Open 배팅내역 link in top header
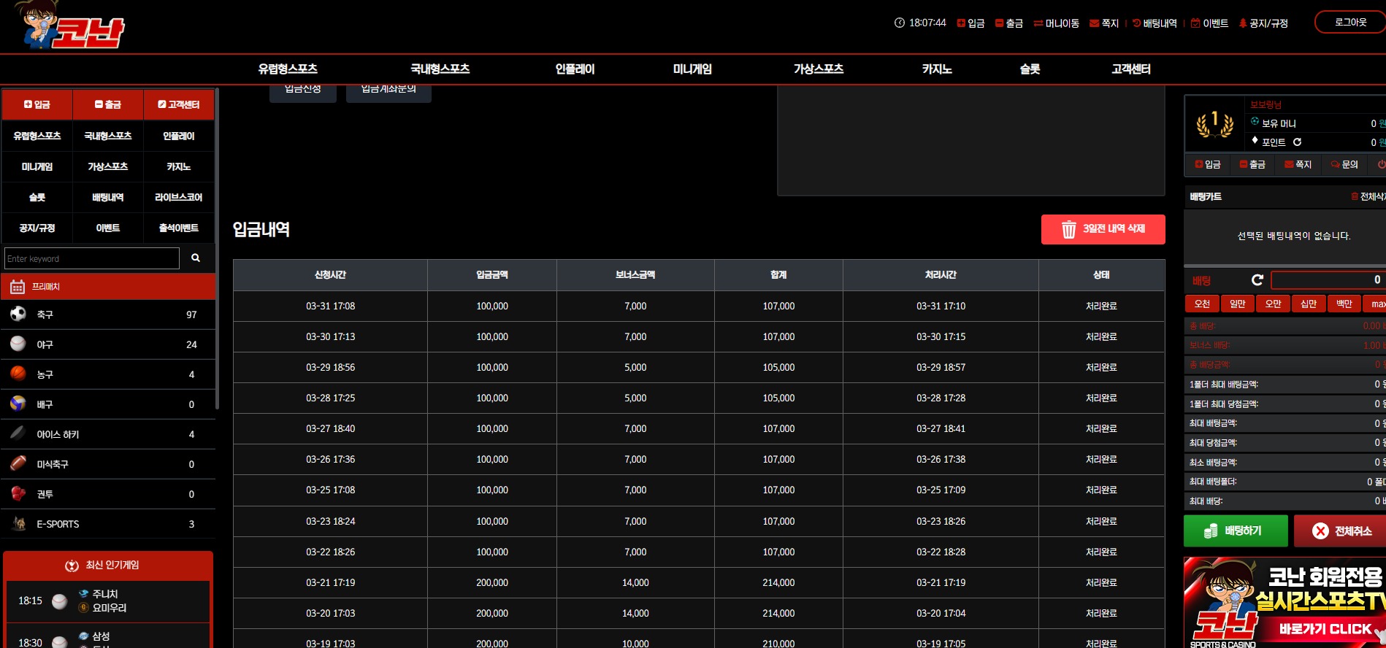The width and height of the screenshot is (1386, 648). [x=1155, y=23]
